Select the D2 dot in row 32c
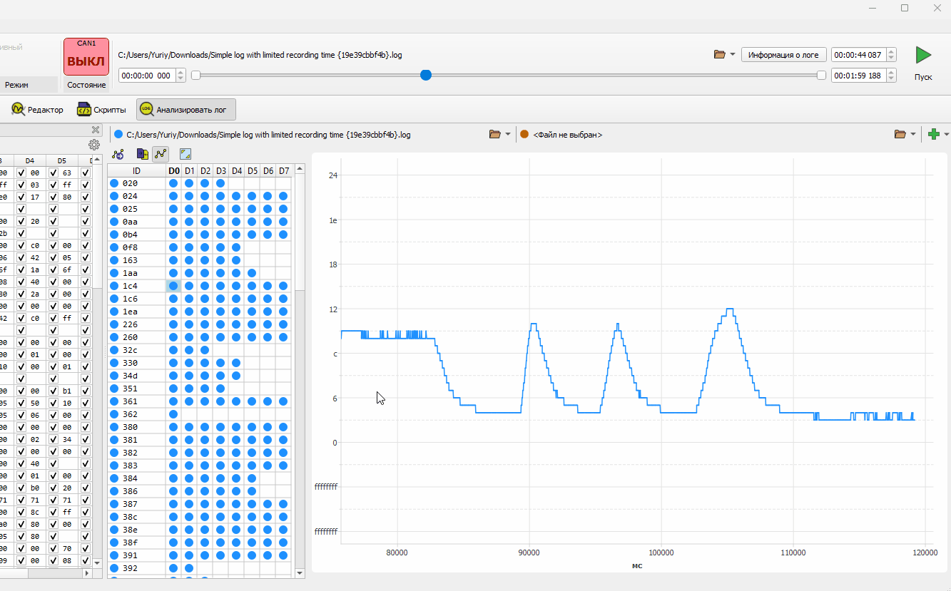 (x=205, y=350)
